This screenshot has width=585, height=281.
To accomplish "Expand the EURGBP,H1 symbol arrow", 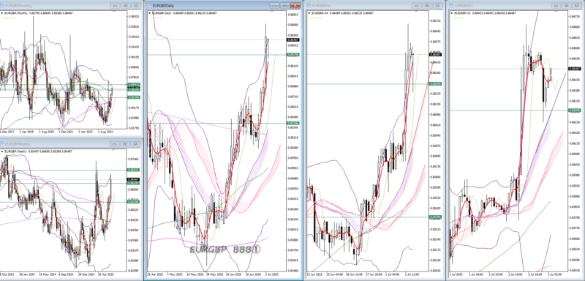I will (452, 13).
